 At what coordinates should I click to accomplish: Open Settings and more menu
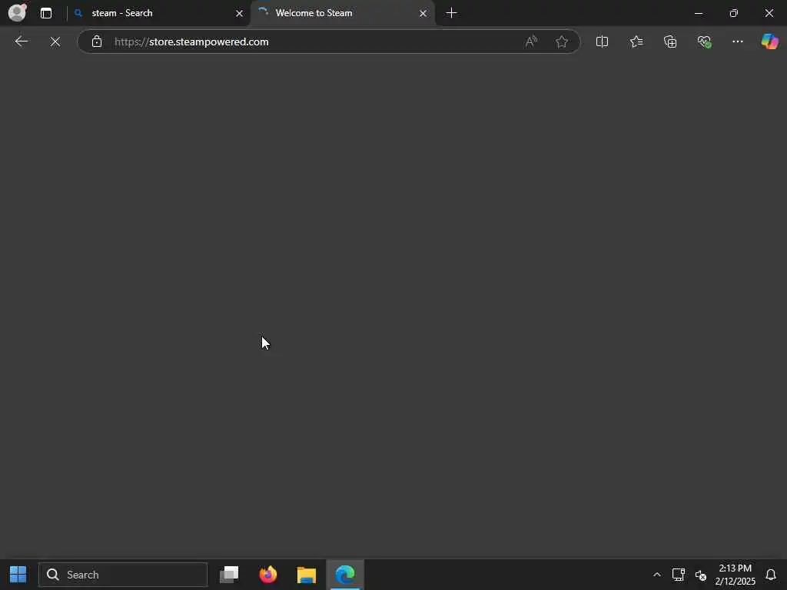click(x=737, y=41)
